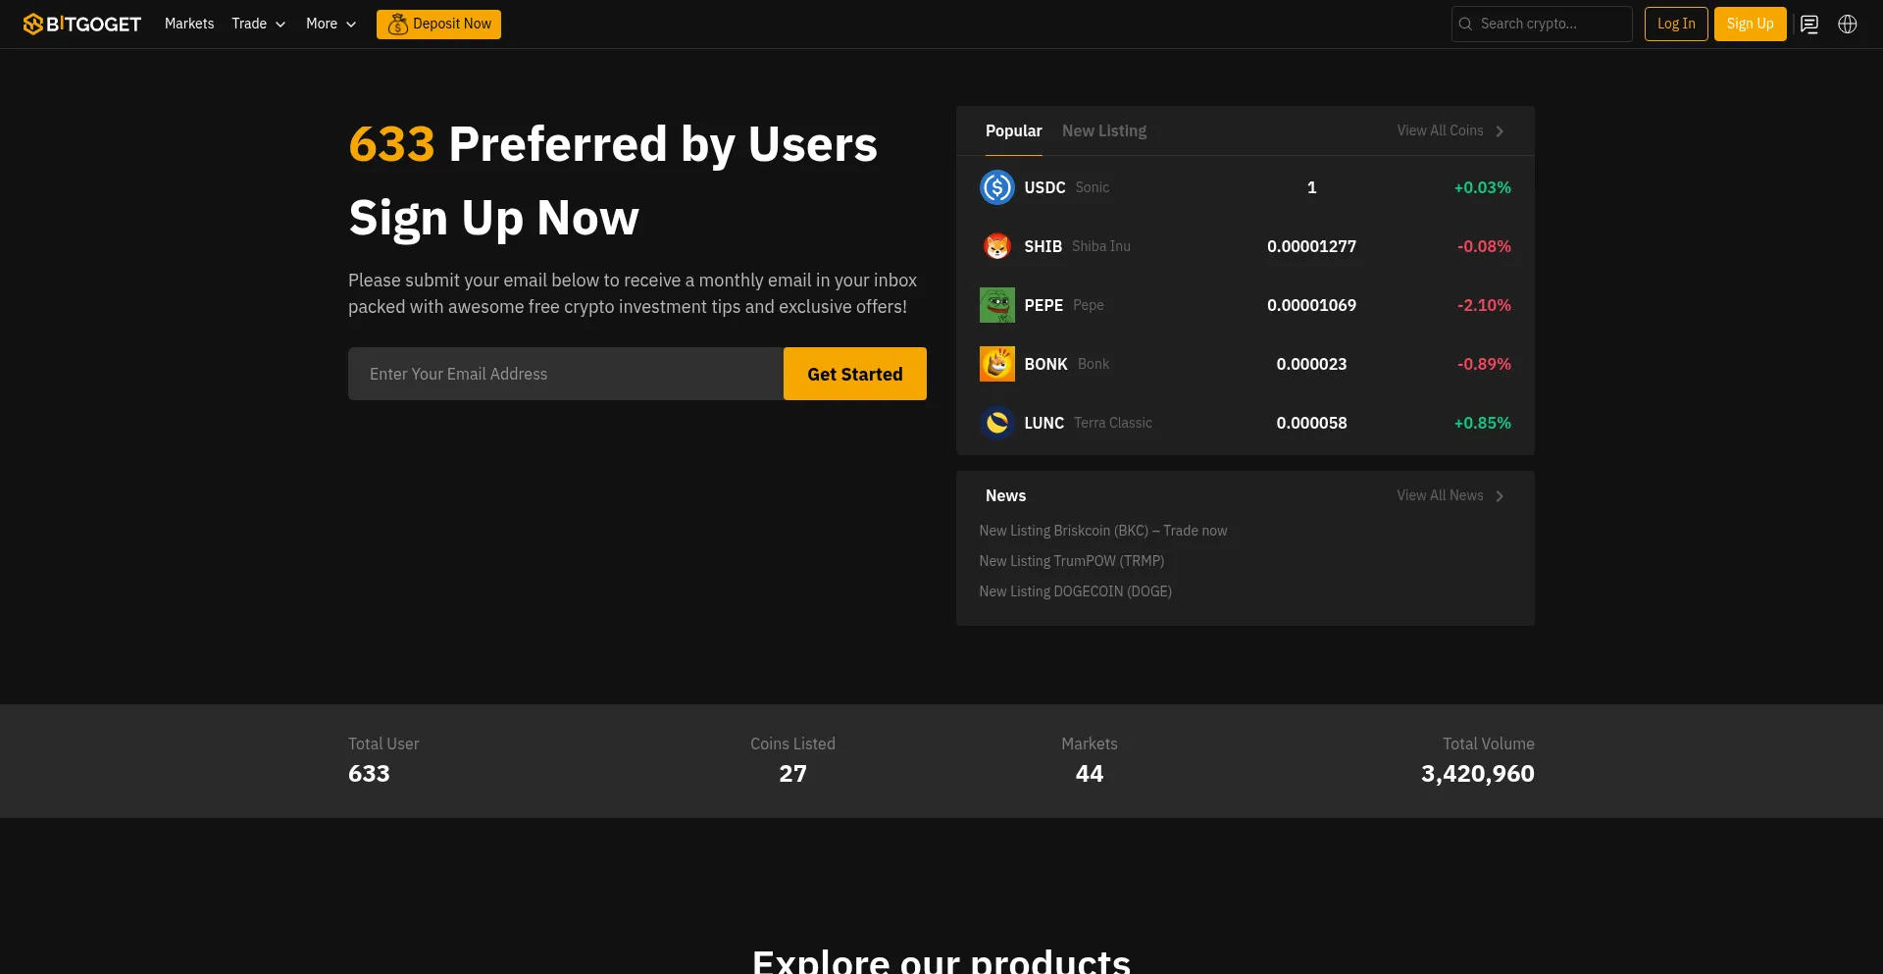Click the Deposit Now button
Viewport: 1883px width, 974px height.
(x=438, y=25)
